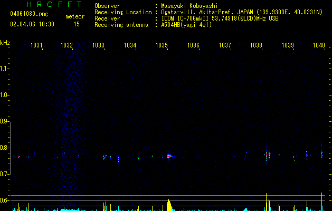Click the 1033 time axis marker
This screenshot has width=332, height=211.
click(99, 45)
